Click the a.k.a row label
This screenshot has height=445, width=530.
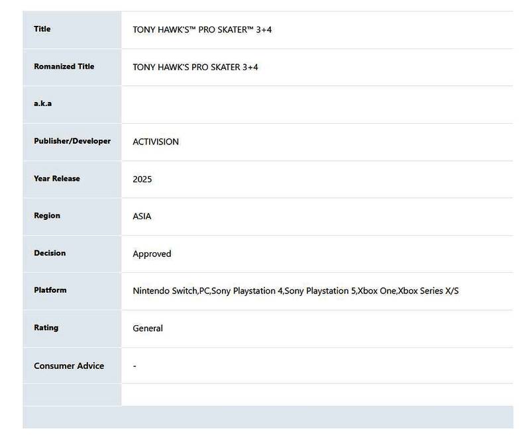click(42, 104)
